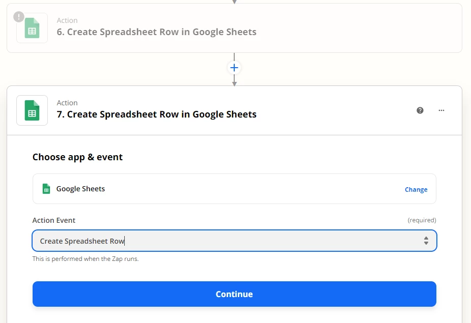
Task: Click the Google Sheets app name text
Action: coord(80,189)
